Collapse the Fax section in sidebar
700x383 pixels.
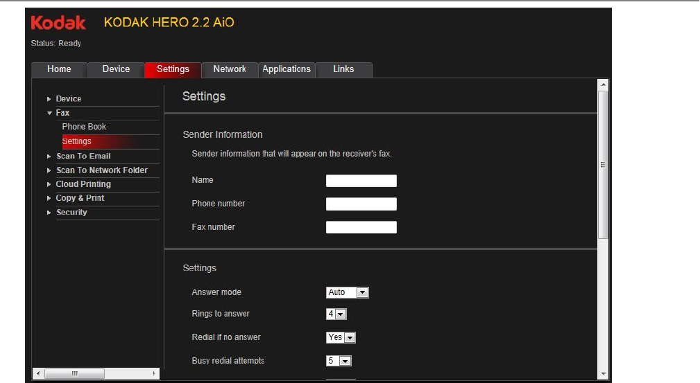tap(49, 113)
